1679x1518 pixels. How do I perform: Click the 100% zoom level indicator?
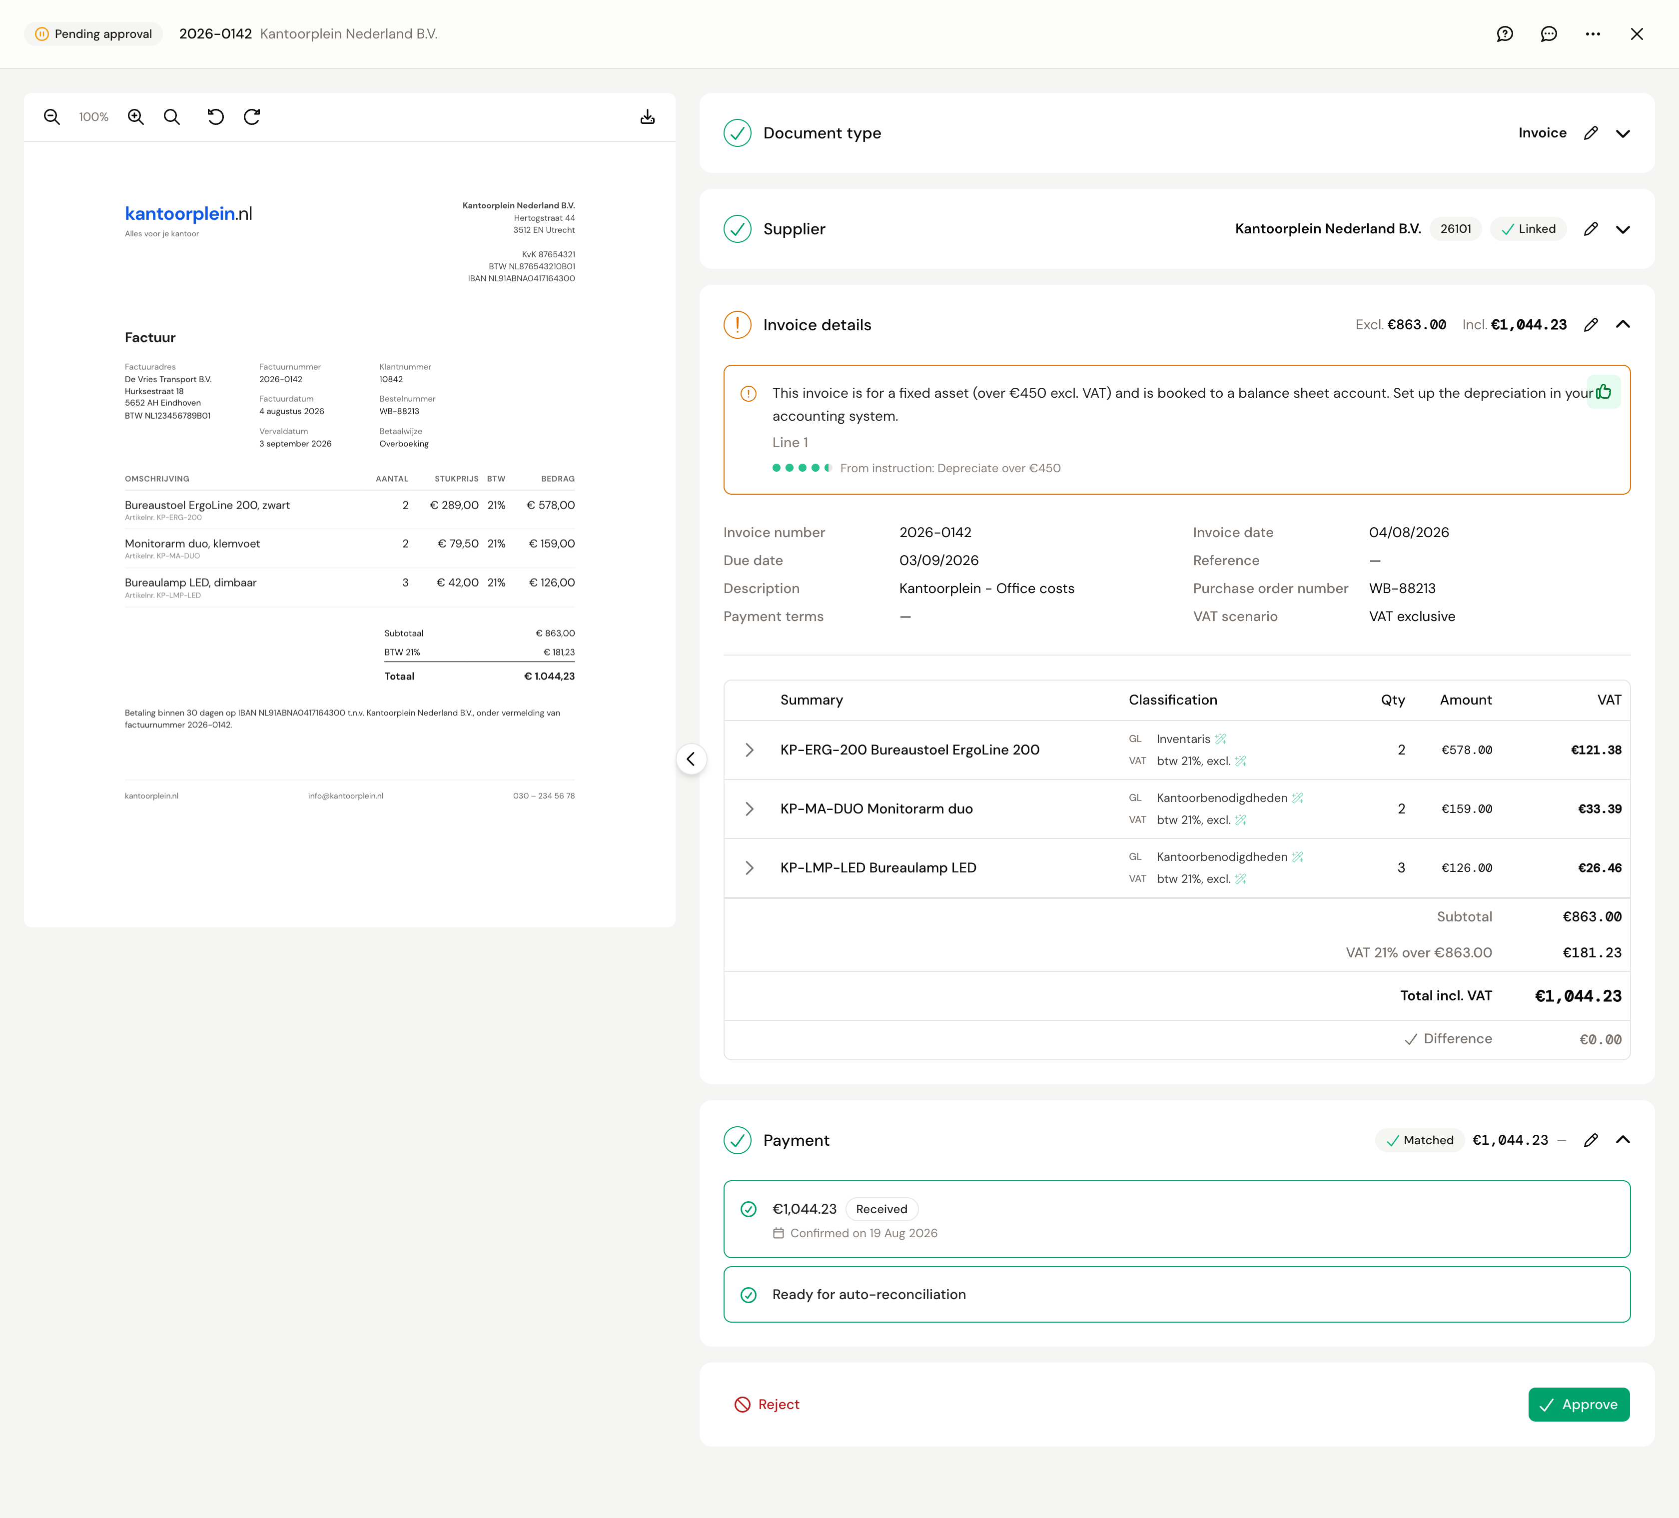(93, 117)
